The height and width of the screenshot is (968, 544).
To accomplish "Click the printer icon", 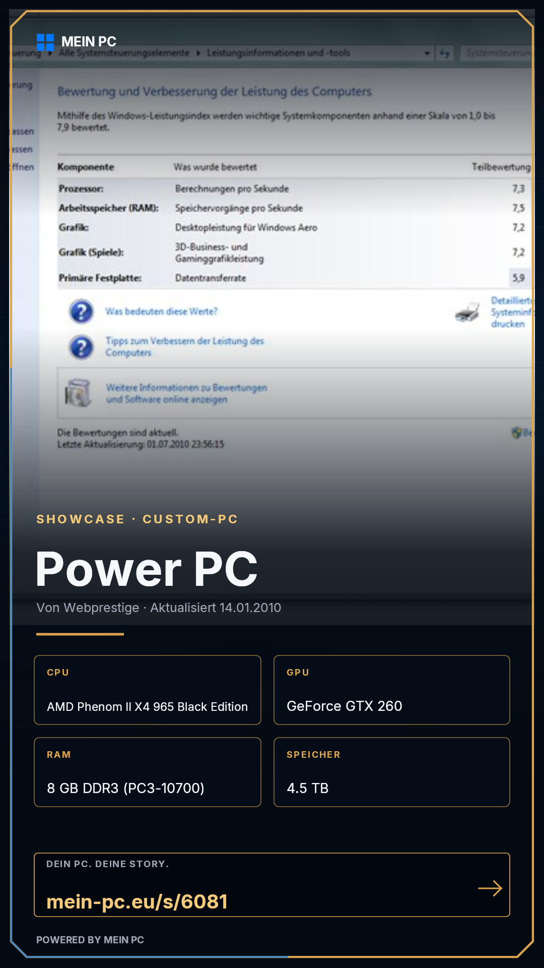I will 467,312.
